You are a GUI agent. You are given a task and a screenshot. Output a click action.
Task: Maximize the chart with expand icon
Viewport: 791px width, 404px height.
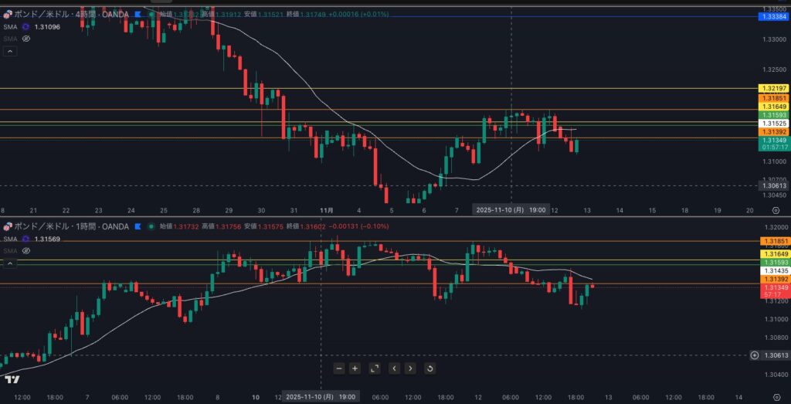(375, 368)
